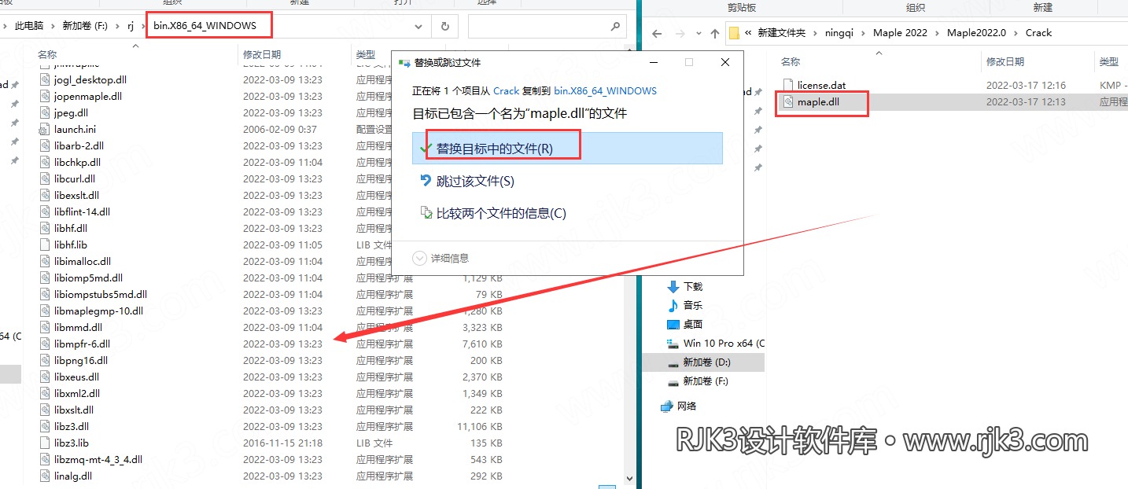This screenshot has width=1128, height=489.
Task: Click the jogl_desktop.dll file icon
Action: coord(45,79)
